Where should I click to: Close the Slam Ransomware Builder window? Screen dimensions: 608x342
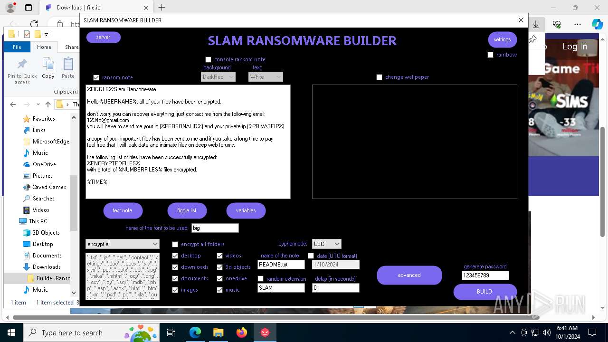(x=521, y=20)
